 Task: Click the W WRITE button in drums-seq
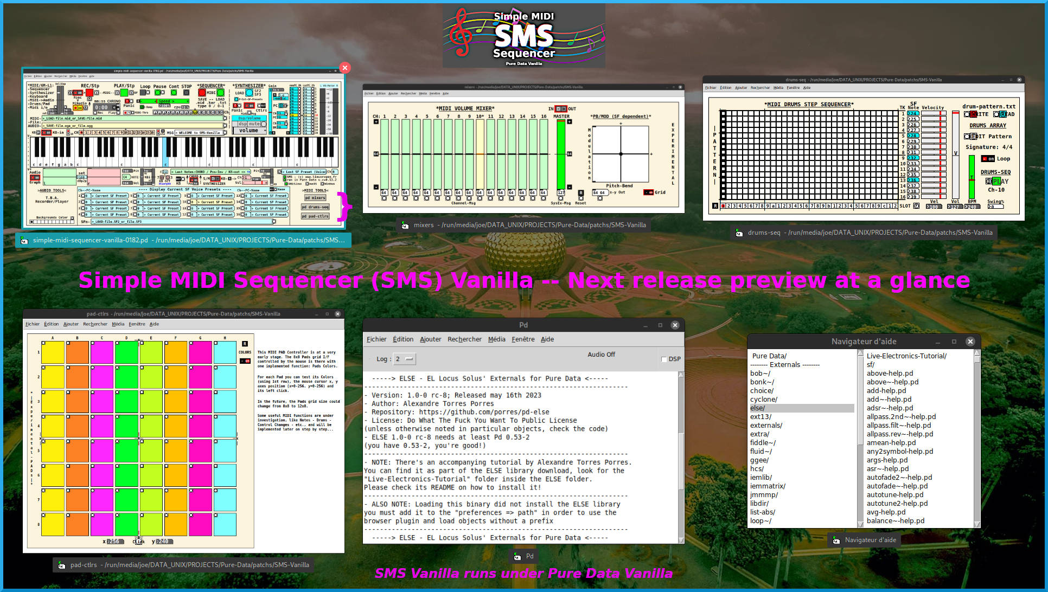973,114
